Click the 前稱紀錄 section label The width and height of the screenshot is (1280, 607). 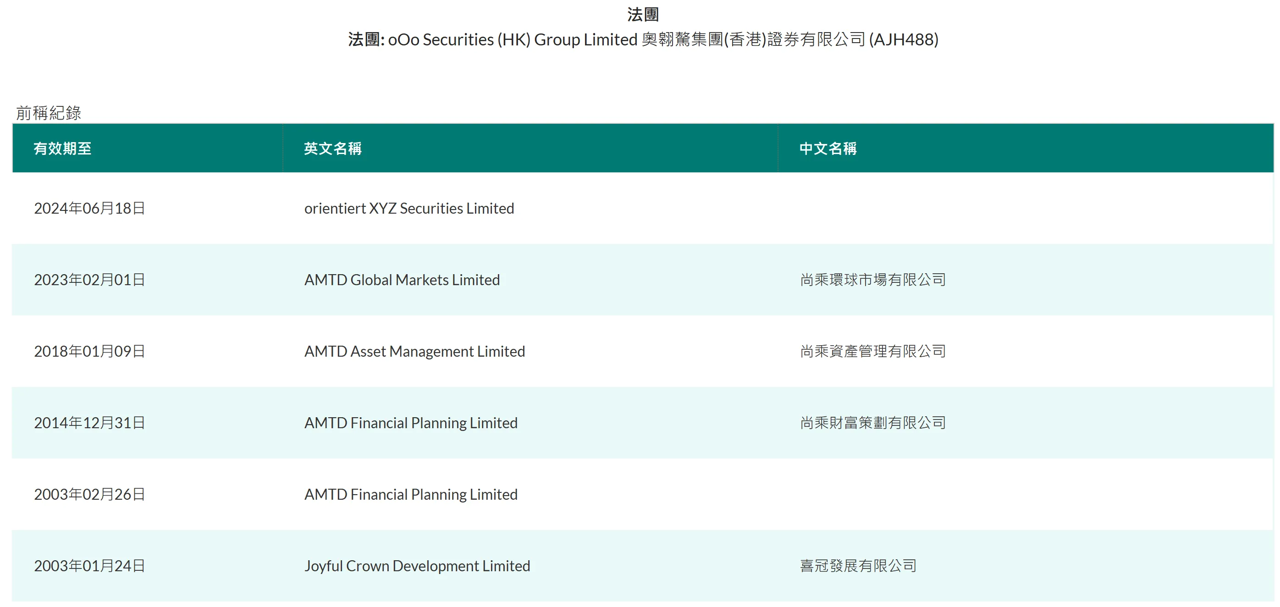click(x=49, y=113)
